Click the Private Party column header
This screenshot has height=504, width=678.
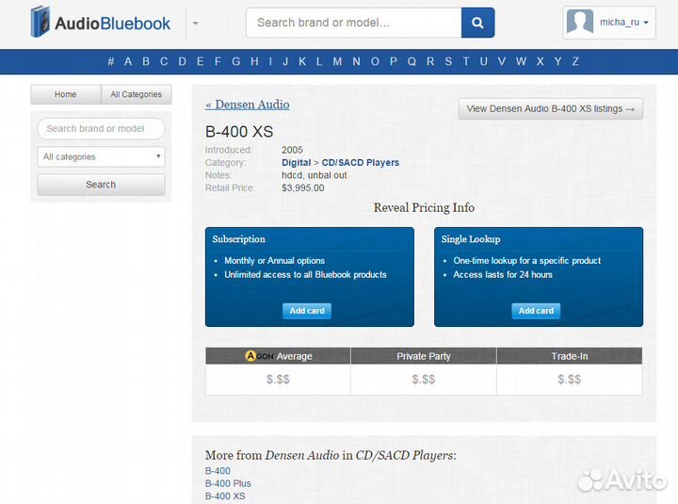point(424,356)
